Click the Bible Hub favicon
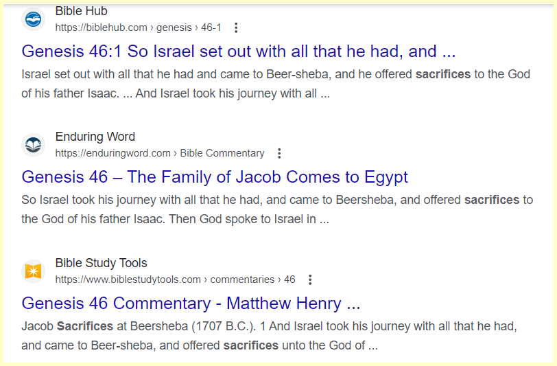 tap(33, 19)
